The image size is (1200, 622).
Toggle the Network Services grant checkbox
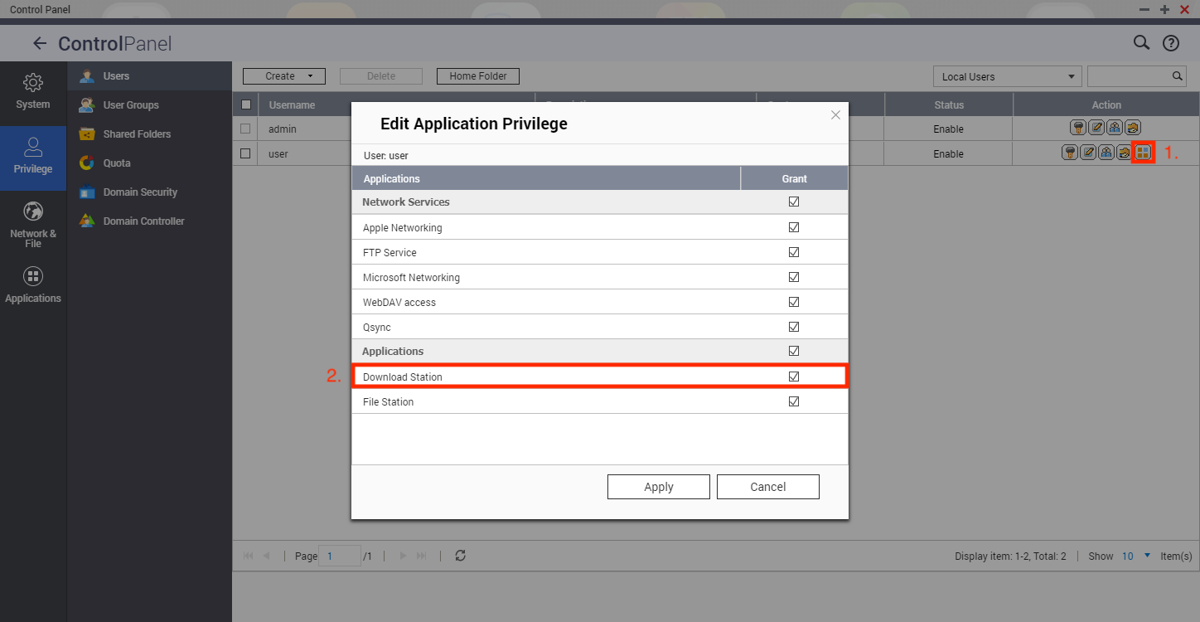tap(794, 202)
